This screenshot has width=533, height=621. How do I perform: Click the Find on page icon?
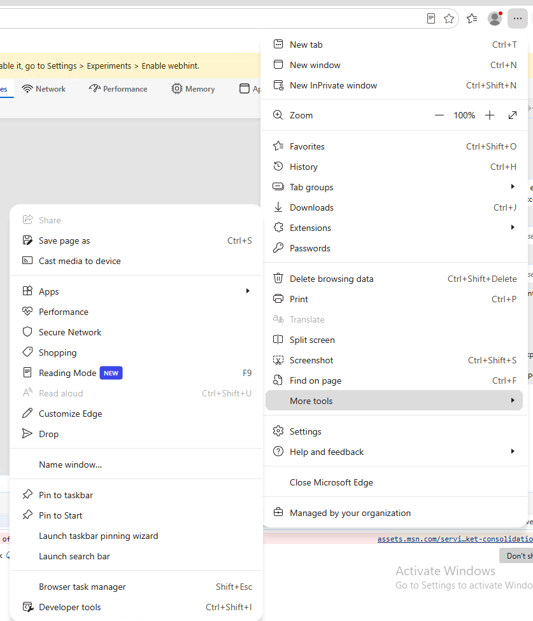coord(278,380)
